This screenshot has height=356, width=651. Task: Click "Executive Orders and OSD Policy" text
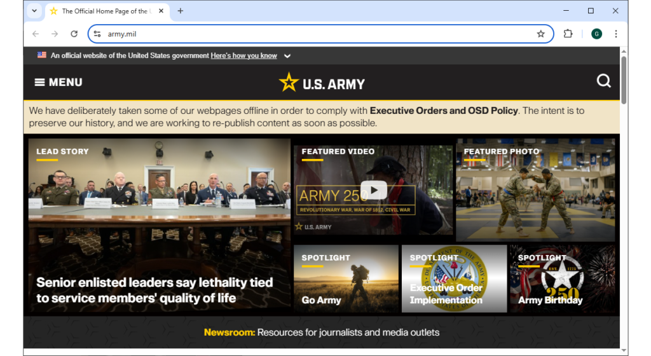(444, 111)
